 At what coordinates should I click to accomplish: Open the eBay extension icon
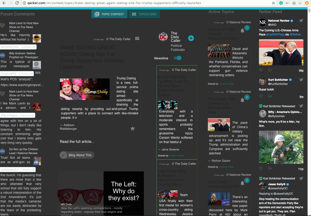pos(287,3)
